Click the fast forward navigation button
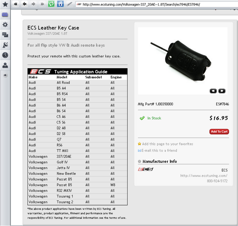Screen dimensions: 238x226 [42, 4]
